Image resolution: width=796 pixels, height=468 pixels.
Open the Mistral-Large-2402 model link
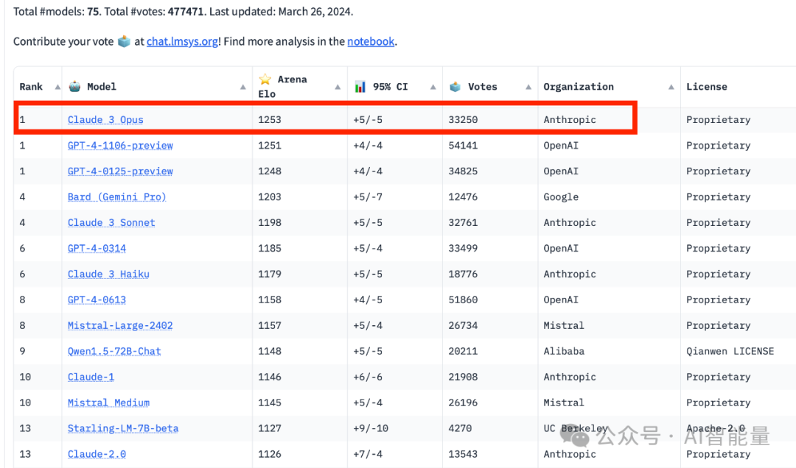pyautogui.click(x=120, y=326)
